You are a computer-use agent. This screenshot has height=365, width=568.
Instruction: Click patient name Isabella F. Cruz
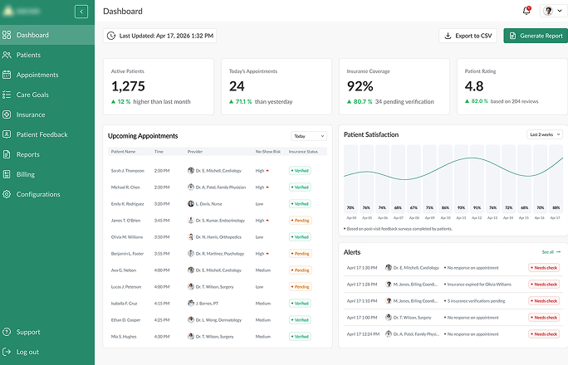click(x=125, y=304)
